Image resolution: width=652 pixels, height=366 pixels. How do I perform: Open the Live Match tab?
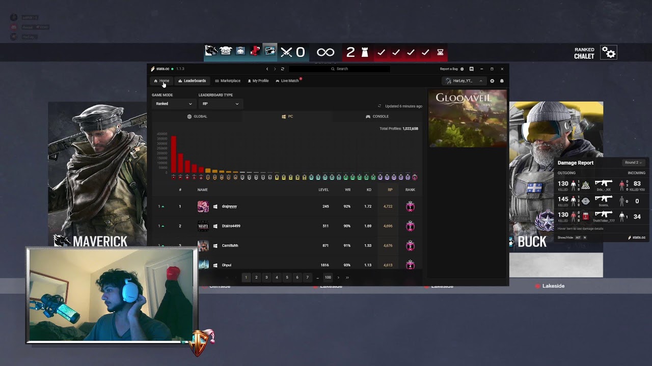pos(287,81)
